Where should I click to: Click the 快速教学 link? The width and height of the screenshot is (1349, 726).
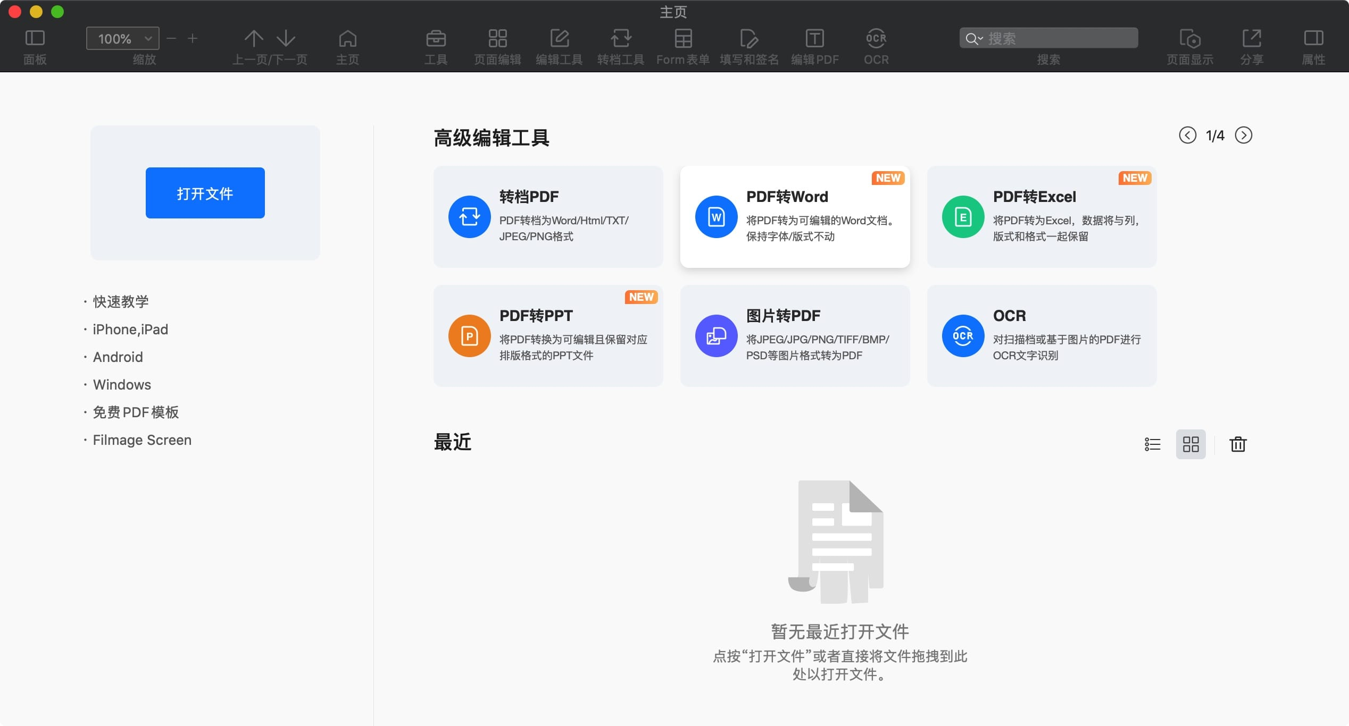pyautogui.click(x=119, y=300)
